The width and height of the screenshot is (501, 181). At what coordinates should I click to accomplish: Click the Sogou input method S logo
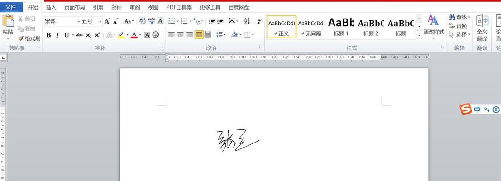[x=466, y=109]
